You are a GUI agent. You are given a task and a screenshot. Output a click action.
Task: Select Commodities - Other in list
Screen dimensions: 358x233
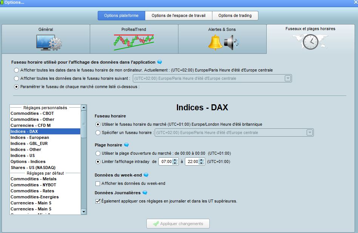coord(45,119)
